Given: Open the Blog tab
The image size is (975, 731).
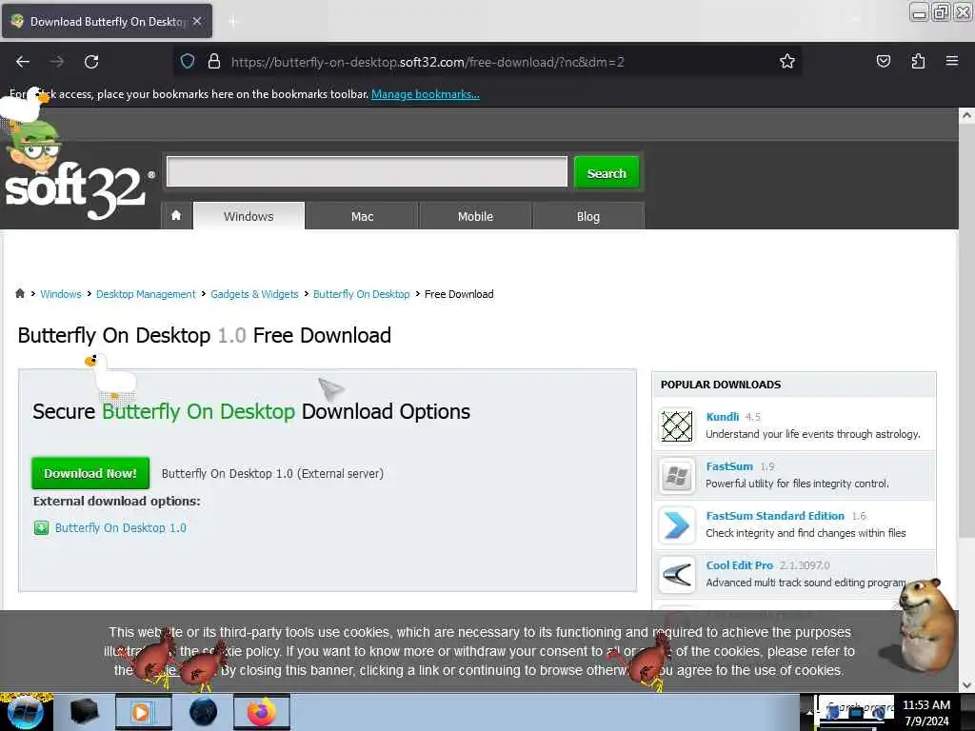Looking at the screenshot, I should [588, 216].
